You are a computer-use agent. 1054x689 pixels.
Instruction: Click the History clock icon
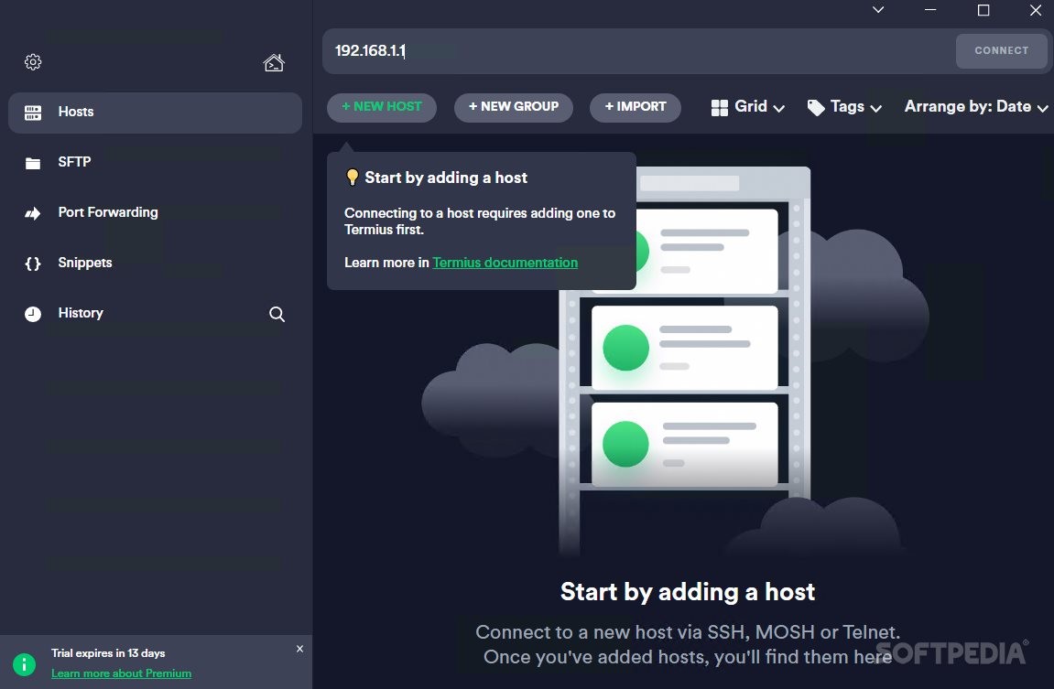point(33,314)
